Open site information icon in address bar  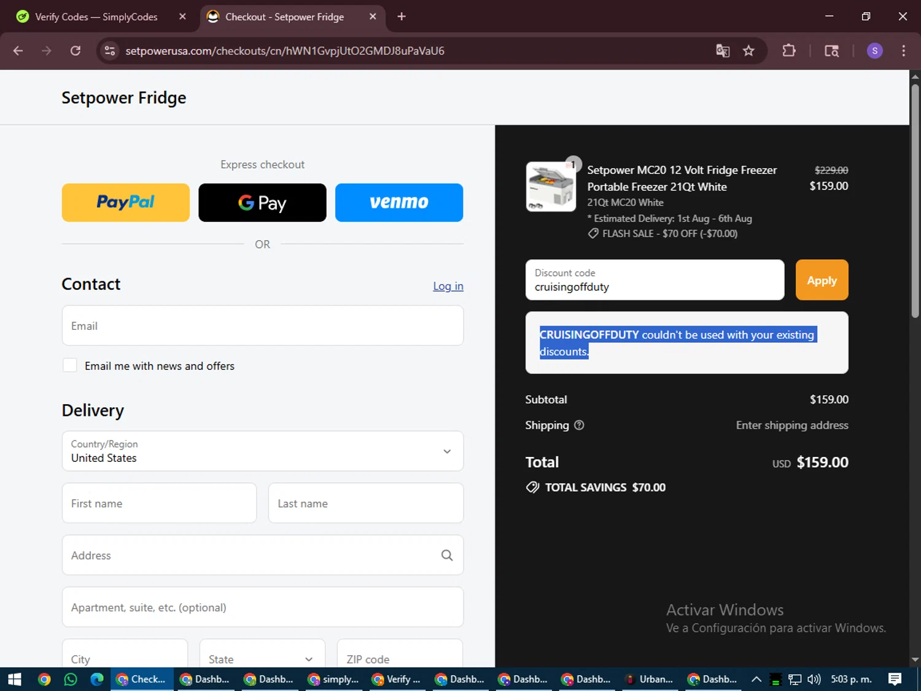110,51
